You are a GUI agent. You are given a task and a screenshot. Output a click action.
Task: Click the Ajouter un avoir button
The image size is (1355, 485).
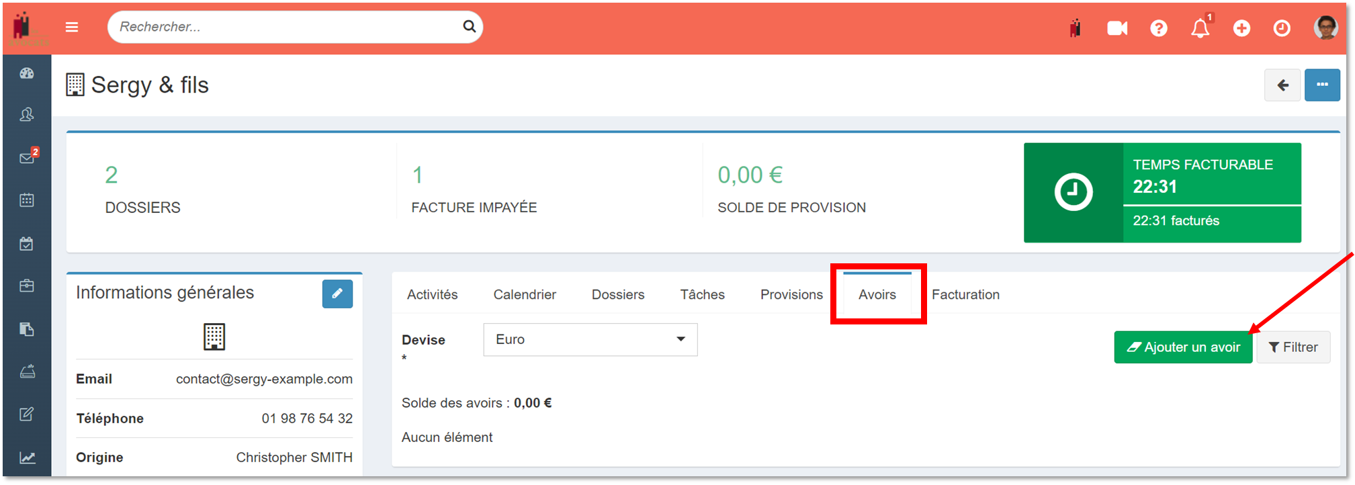click(1182, 347)
